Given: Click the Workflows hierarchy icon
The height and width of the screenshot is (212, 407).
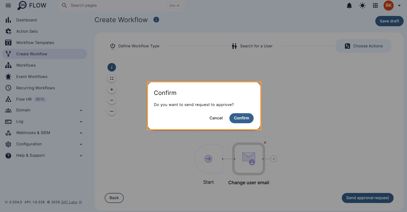Looking at the screenshot, I should tap(8, 65).
